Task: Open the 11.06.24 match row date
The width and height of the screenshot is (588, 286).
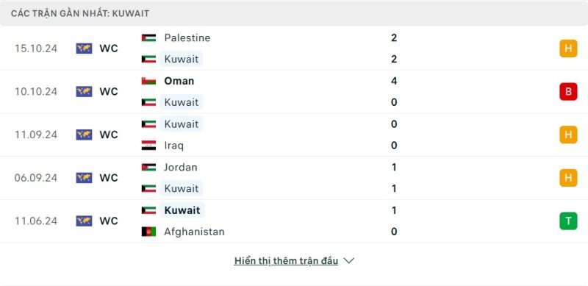Action: [36, 221]
